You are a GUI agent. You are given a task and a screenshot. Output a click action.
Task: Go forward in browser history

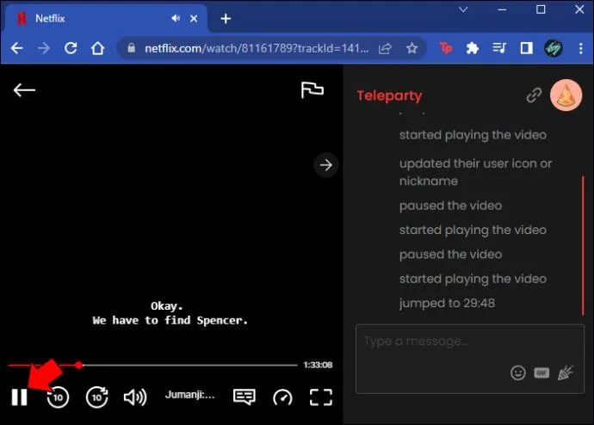(x=44, y=48)
